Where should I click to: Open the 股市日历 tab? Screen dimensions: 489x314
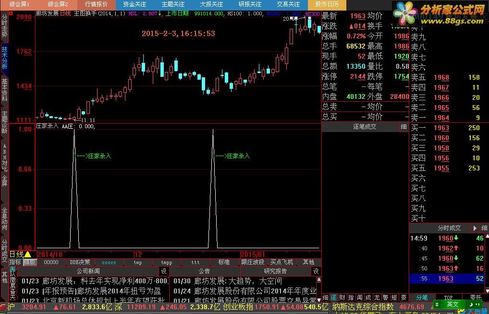point(327,4)
